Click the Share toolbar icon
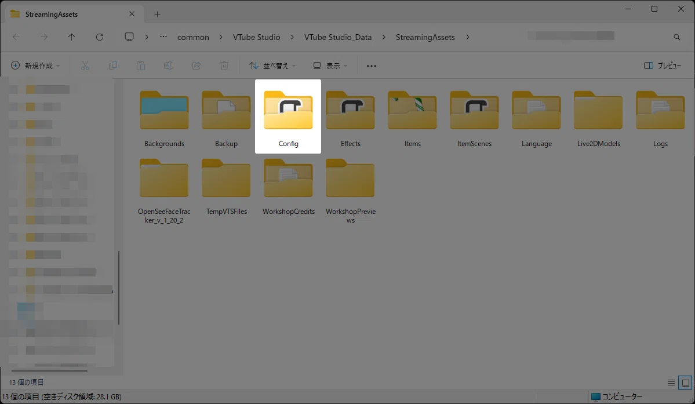695x404 pixels. [197, 65]
